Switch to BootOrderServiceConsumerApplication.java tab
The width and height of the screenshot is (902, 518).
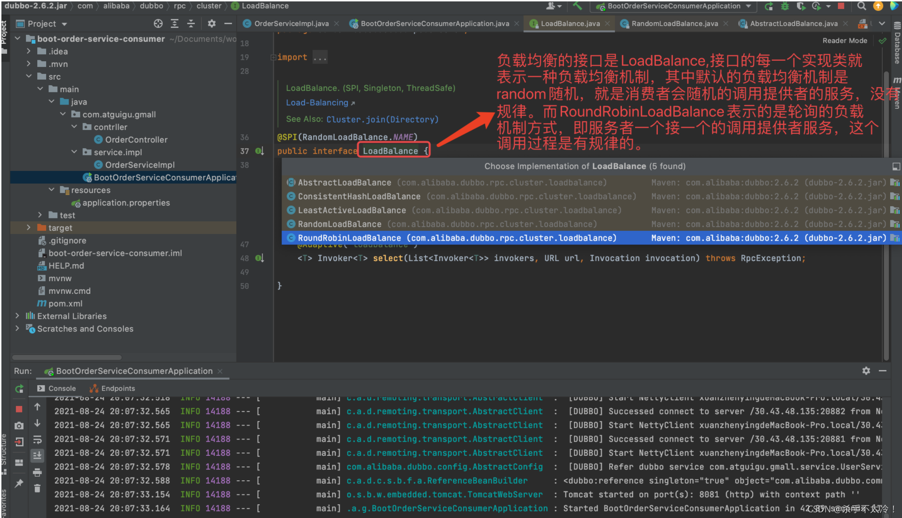tap(435, 24)
